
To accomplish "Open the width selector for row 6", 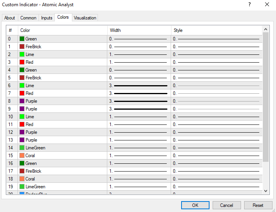I will [x=139, y=86].
